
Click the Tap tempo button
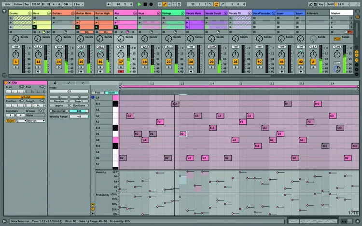click(x=27, y=4)
